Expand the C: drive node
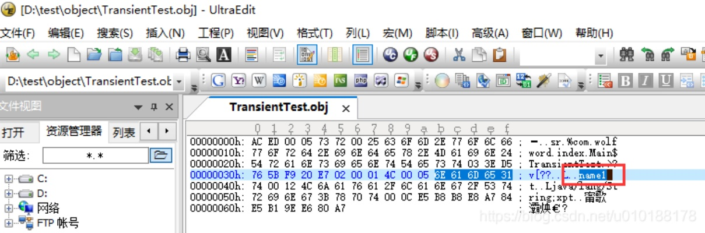The image size is (705, 233). click(9, 179)
